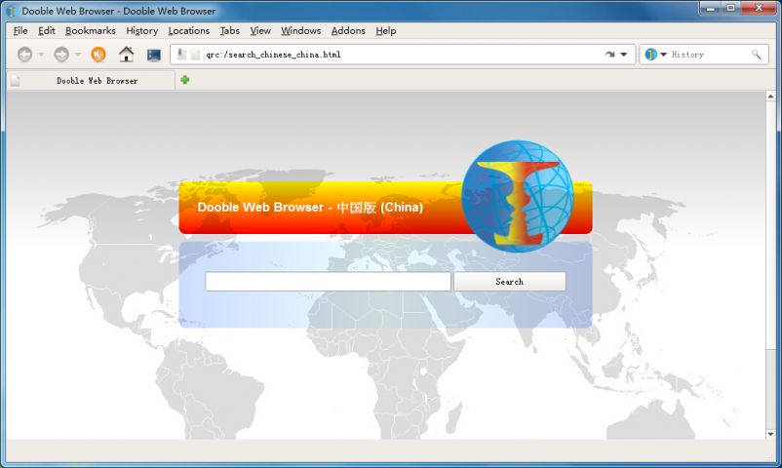This screenshot has height=468, width=782.
Task: Open the Bookmarks menu
Action: (90, 30)
